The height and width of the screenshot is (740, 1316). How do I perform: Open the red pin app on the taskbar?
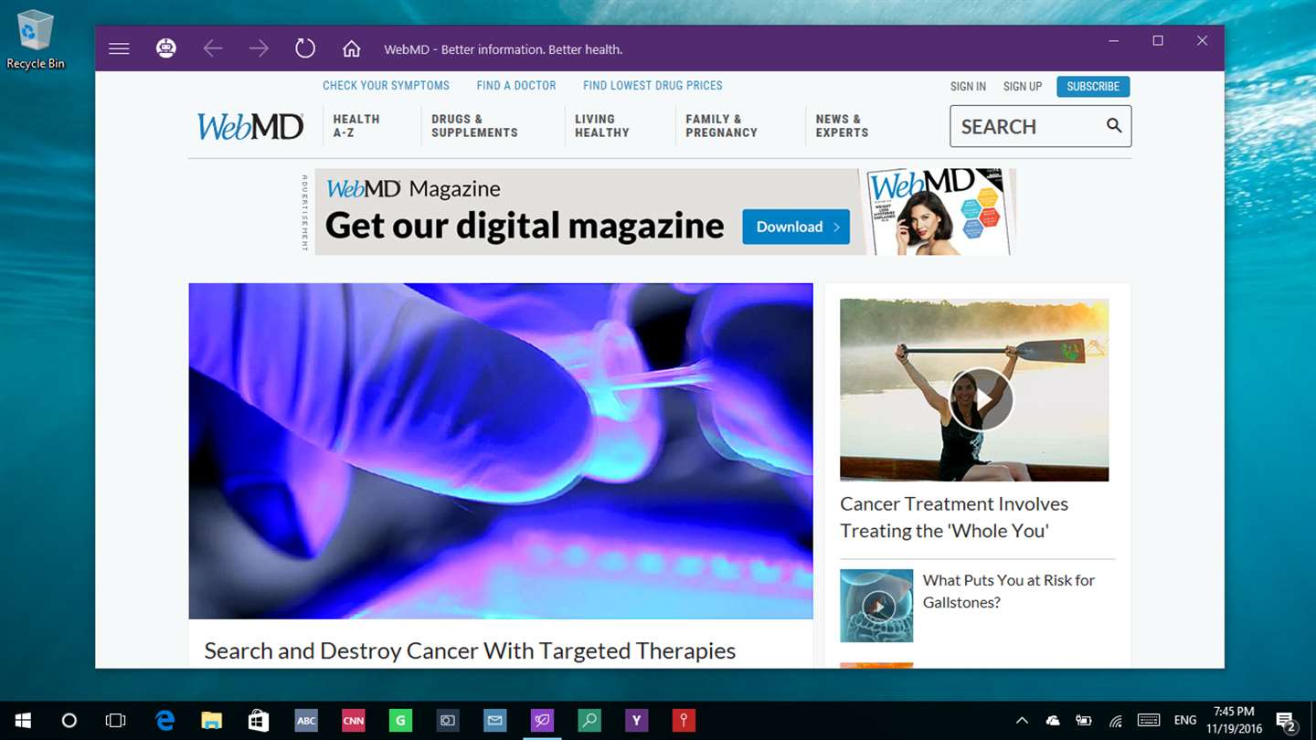pos(684,721)
